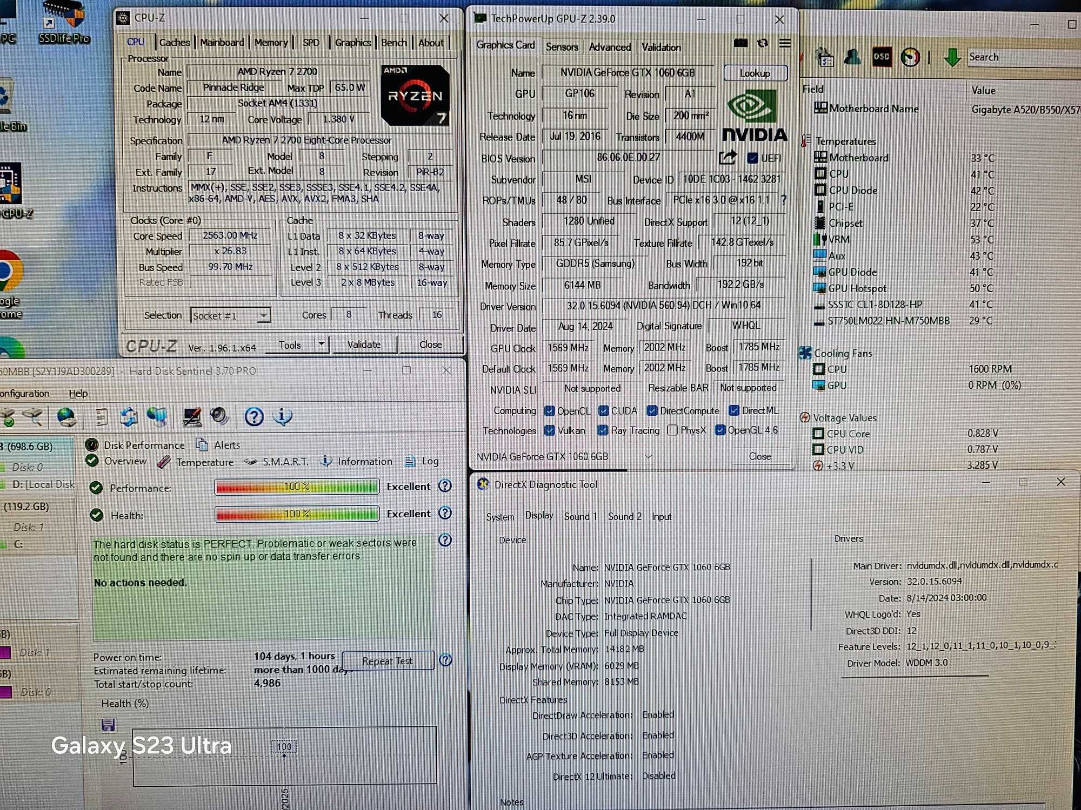
Task: Click report icon in monitor toolbar
Action: pos(825,57)
